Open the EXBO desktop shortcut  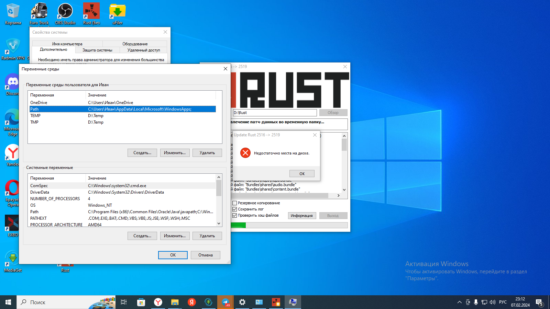coord(13,226)
